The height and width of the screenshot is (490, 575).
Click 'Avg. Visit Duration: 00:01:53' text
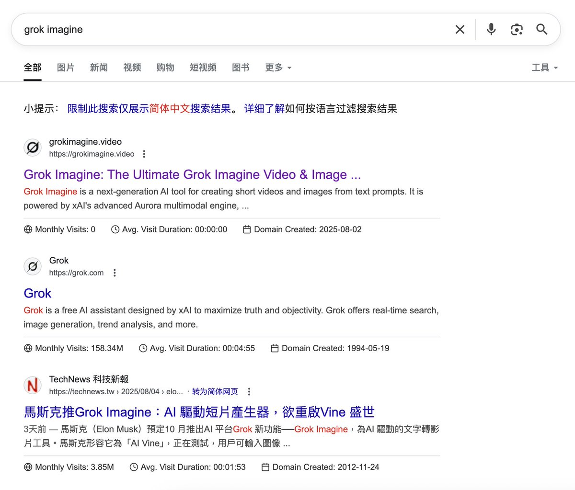pyautogui.click(x=193, y=467)
